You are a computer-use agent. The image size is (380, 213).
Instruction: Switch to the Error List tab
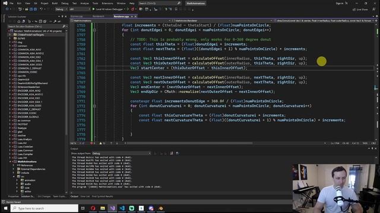tap(85, 196)
